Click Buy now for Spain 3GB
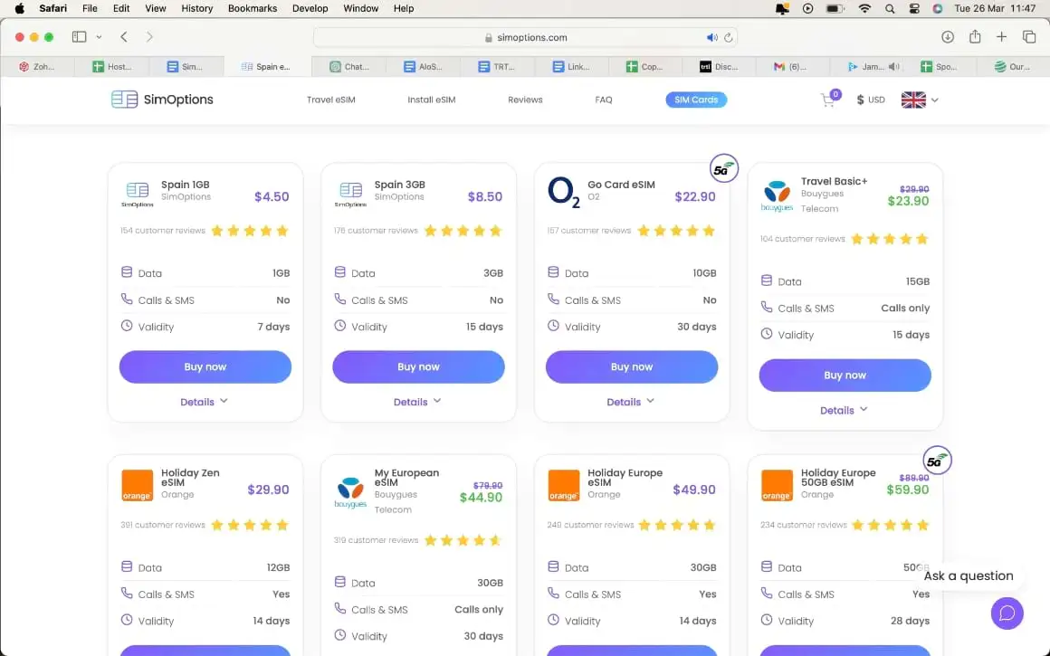Image resolution: width=1050 pixels, height=656 pixels. point(418,366)
